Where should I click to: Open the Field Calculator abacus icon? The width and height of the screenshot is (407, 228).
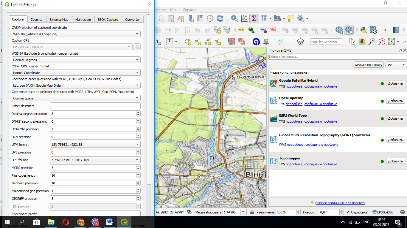pyautogui.click(x=244, y=18)
